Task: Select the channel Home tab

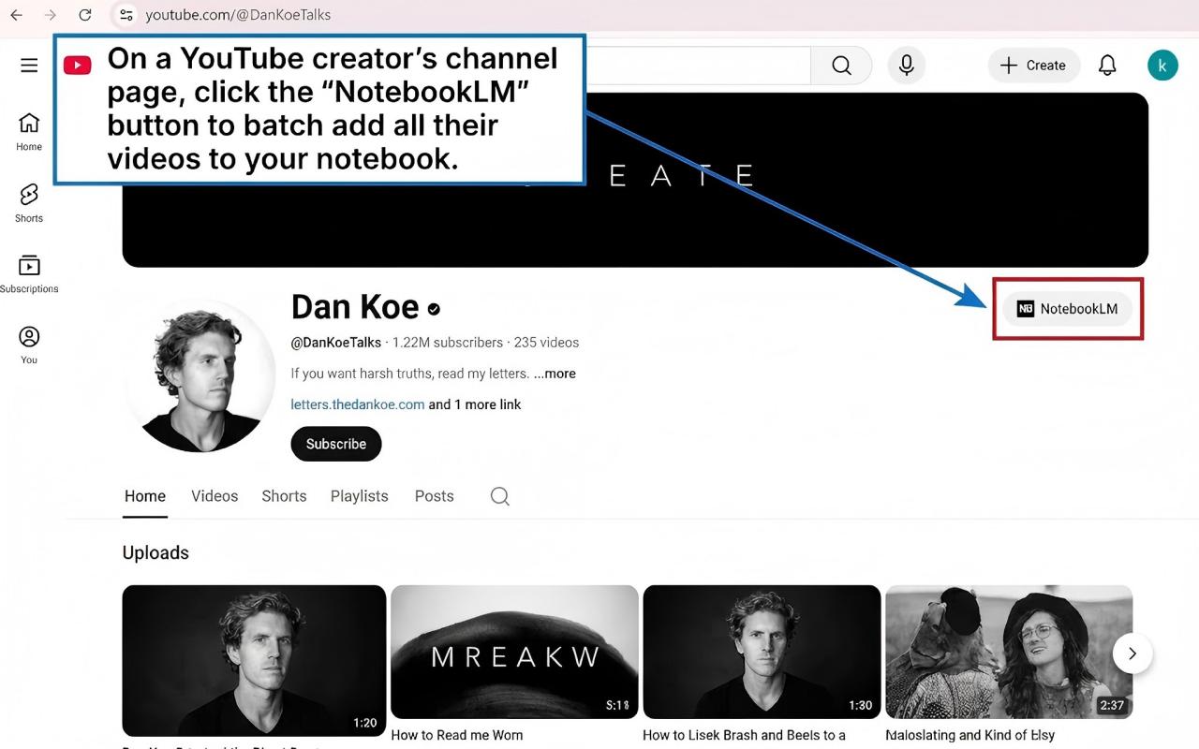Action: (x=145, y=496)
